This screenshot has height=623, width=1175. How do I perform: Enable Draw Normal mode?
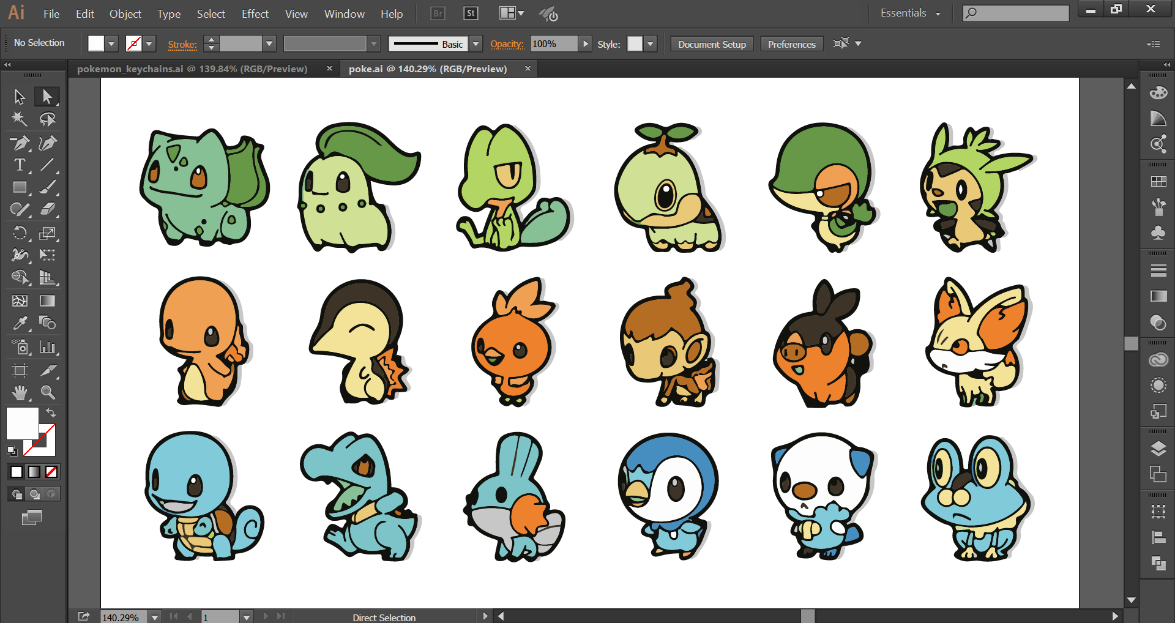[x=17, y=494]
